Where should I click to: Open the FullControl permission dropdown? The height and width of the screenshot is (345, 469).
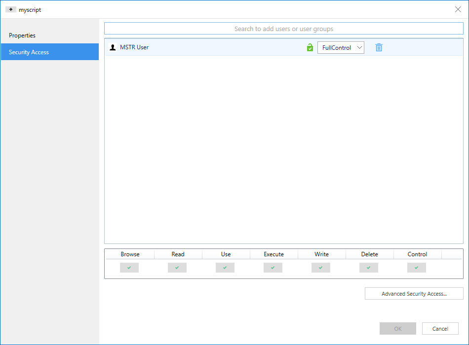341,48
